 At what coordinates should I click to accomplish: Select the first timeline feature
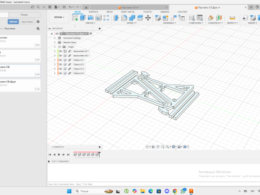(x=75, y=154)
